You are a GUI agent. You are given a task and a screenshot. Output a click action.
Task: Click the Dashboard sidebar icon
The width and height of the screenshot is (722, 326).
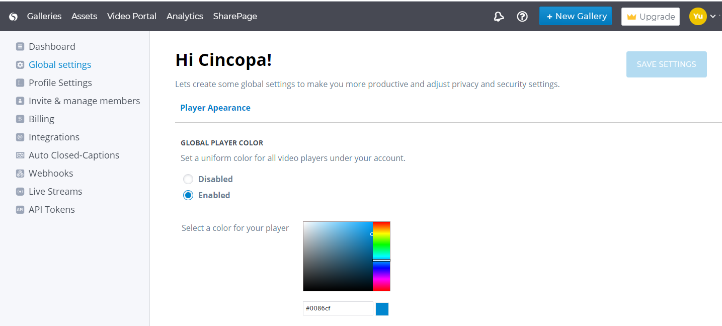[x=20, y=47]
